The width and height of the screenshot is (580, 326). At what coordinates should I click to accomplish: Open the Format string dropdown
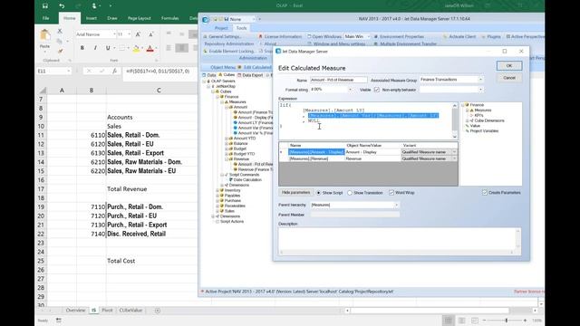[350, 90]
